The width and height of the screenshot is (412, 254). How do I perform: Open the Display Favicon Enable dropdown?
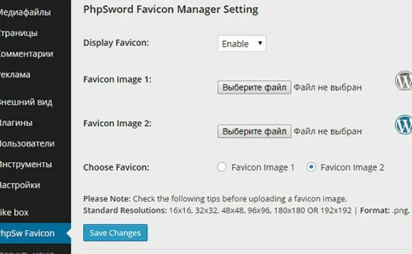[241, 43]
